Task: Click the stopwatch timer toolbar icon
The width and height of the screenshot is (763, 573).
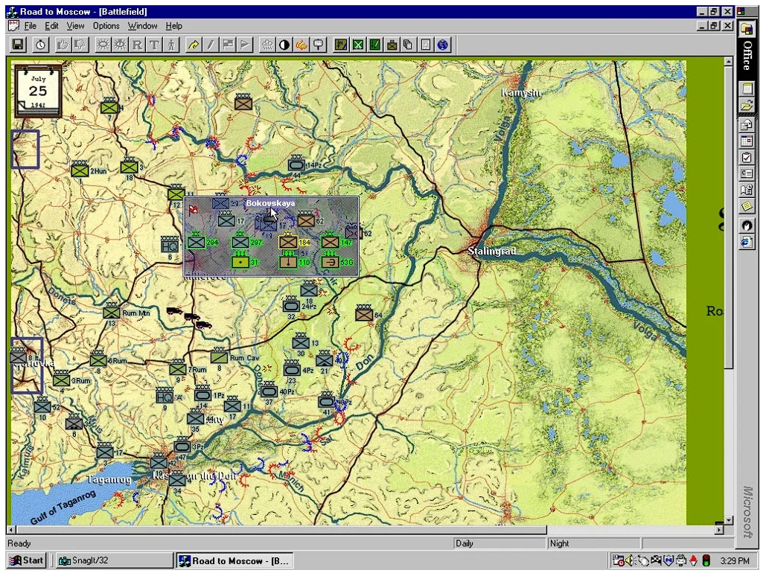Action: tap(41, 45)
